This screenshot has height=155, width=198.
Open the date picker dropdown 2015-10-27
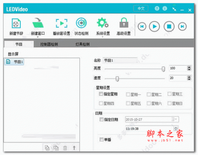pyautogui.click(x=176, y=119)
